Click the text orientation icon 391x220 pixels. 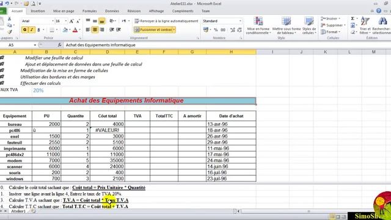(x=111, y=21)
